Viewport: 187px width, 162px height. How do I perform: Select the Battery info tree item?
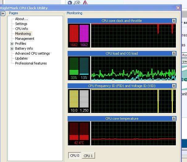point(24,48)
